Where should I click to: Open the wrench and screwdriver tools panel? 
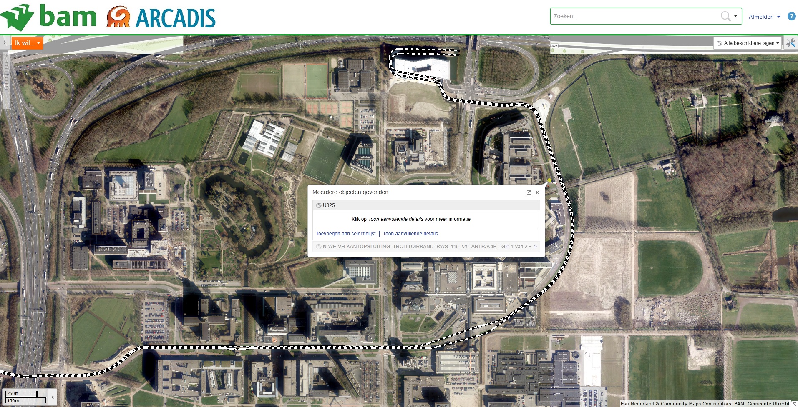point(790,43)
